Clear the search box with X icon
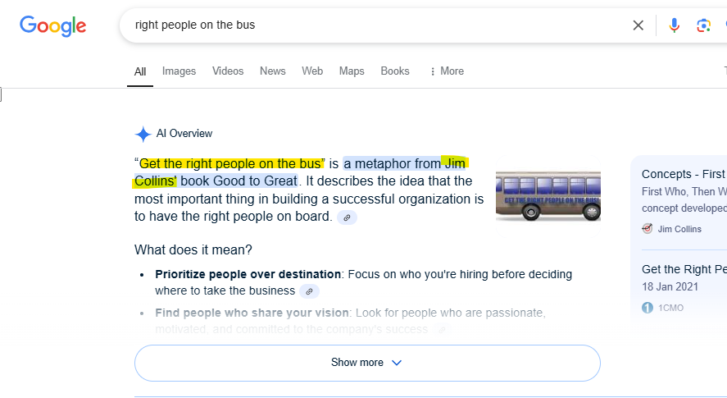 point(638,25)
